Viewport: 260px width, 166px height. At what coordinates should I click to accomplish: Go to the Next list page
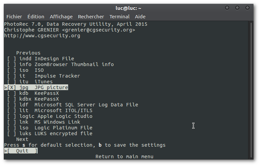point(22,139)
